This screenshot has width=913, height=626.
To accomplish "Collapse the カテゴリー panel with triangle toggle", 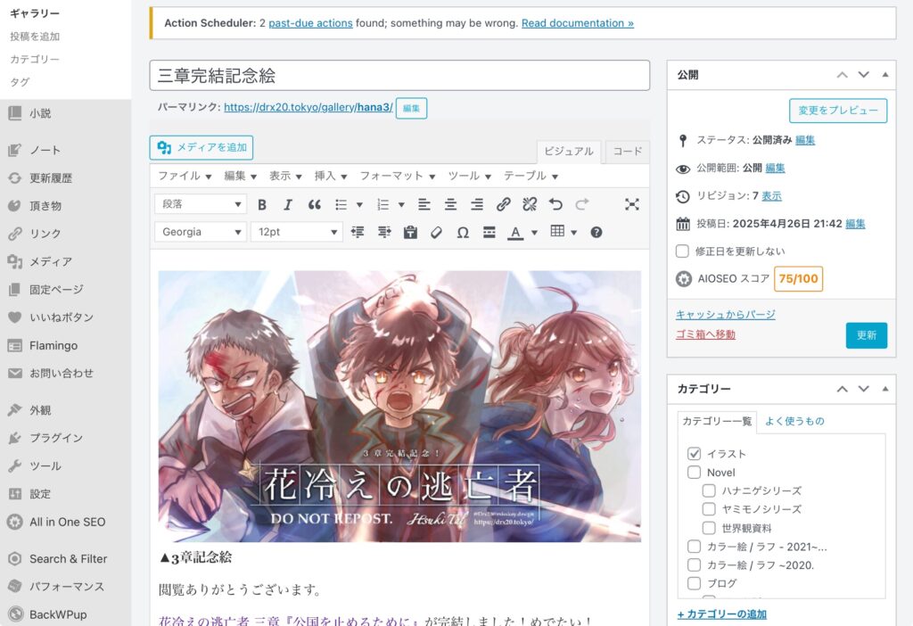I will (x=885, y=389).
